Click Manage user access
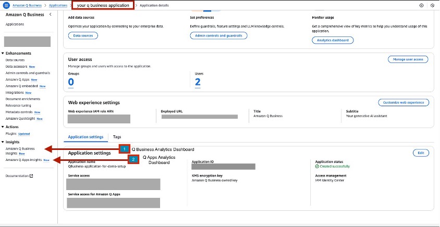 pyautogui.click(x=408, y=59)
